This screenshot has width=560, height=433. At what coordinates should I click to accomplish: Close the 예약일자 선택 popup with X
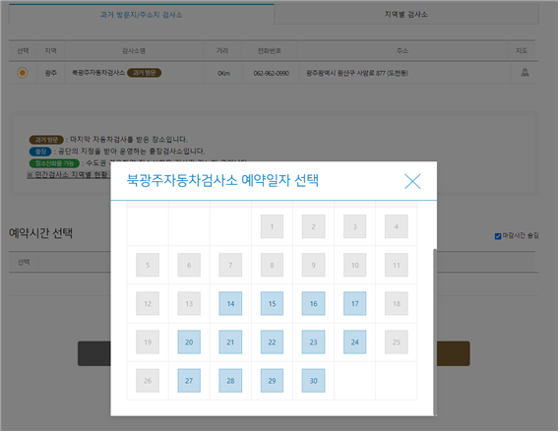[x=413, y=182]
